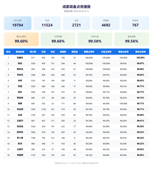Click overall rate 99.73% cell
The height and width of the screenshot is (170, 153).
click(x=140, y=98)
